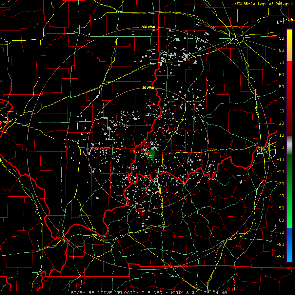Click the 50 value on the velocity scale
This screenshot has width=295, height=295.
282,87
